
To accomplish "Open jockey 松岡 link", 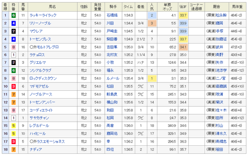I will coord(110,118).
